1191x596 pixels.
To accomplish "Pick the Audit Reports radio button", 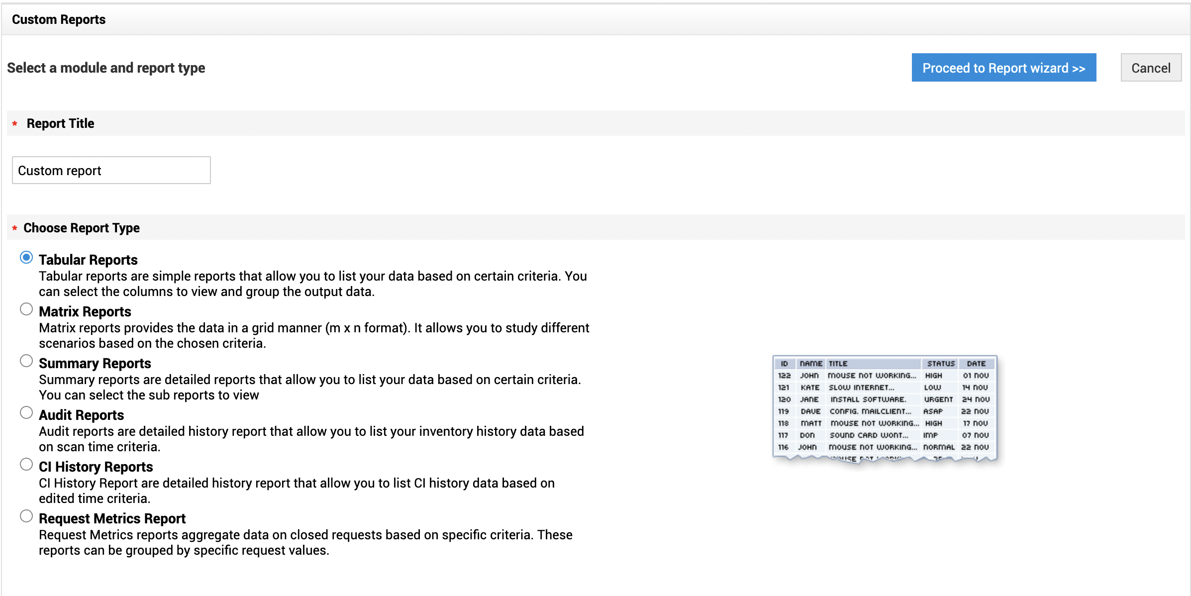I will tap(26, 412).
